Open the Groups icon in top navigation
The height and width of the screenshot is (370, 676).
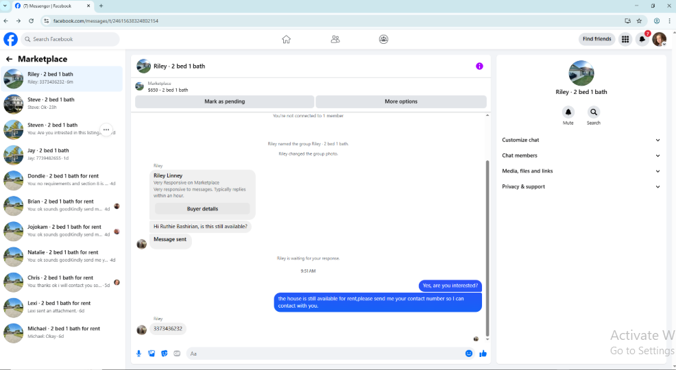pyautogui.click(x=383, y=39)
